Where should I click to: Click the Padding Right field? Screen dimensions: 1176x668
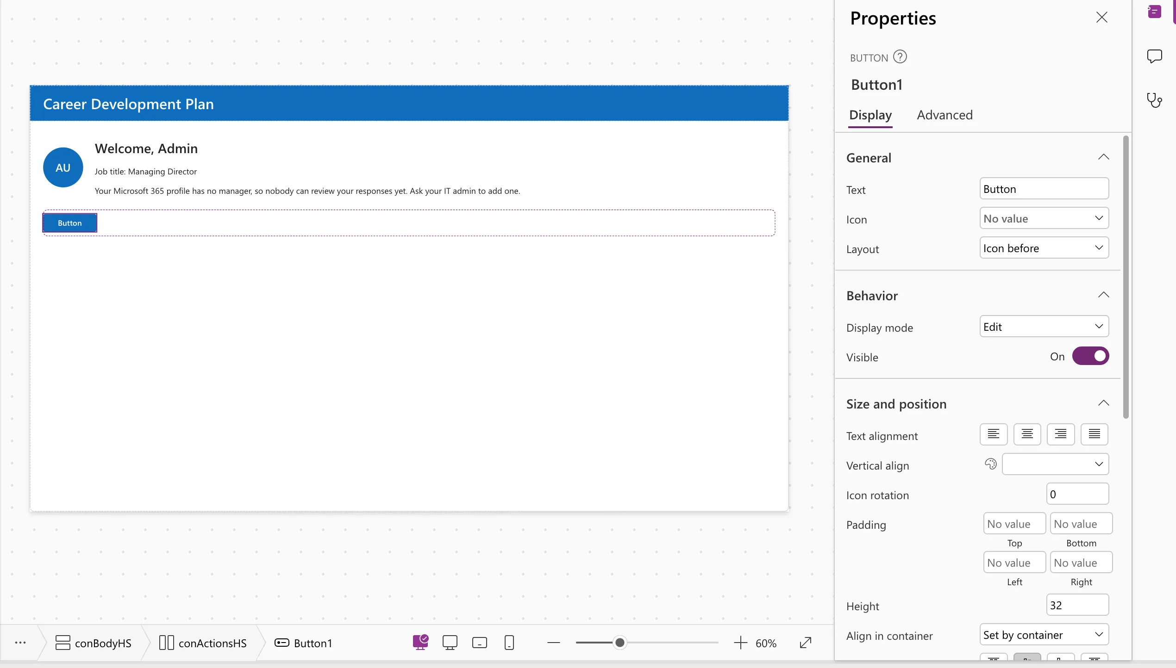pos(1081,563)
